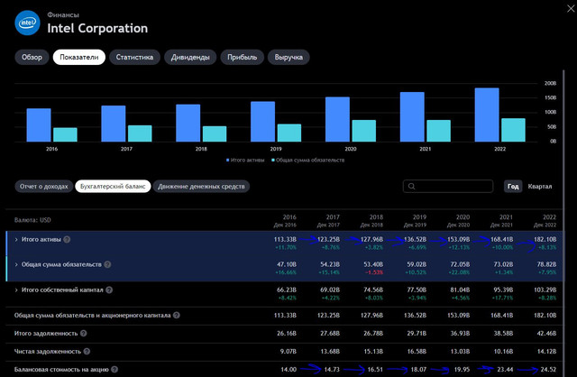Click the Чистая задолженность row label
The width and height of the screenshot is (577, 377).
(48, 351)
